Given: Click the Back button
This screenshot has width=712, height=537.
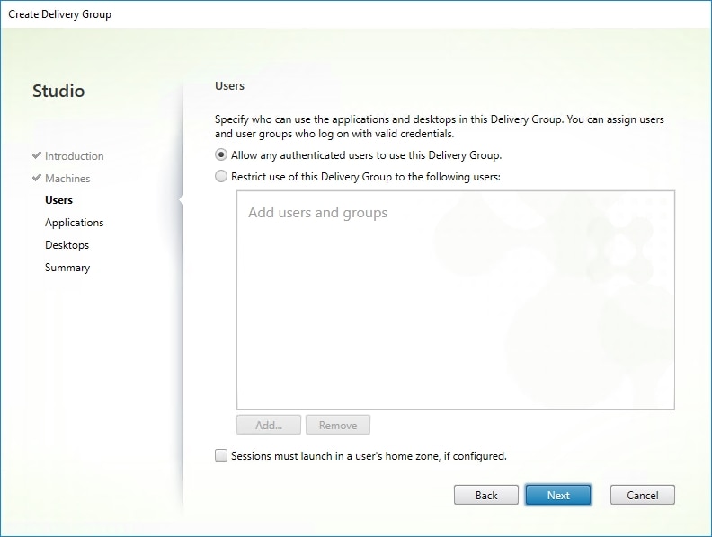Looking at the screenshot, I should [x=485, y=495].
